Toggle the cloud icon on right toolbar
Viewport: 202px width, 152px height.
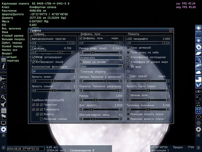(198, 72)
